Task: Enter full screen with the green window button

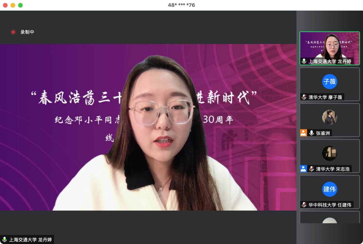Action: (x=20, y=5)
